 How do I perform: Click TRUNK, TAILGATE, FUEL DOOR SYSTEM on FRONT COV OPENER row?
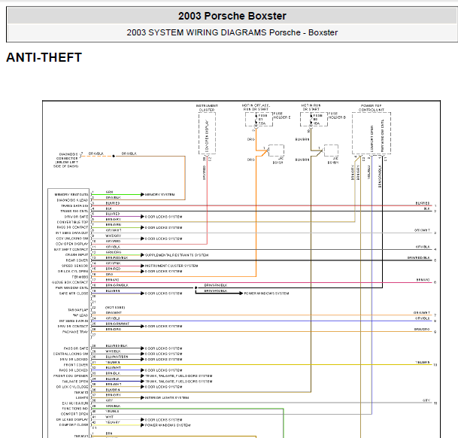[178, 376]
